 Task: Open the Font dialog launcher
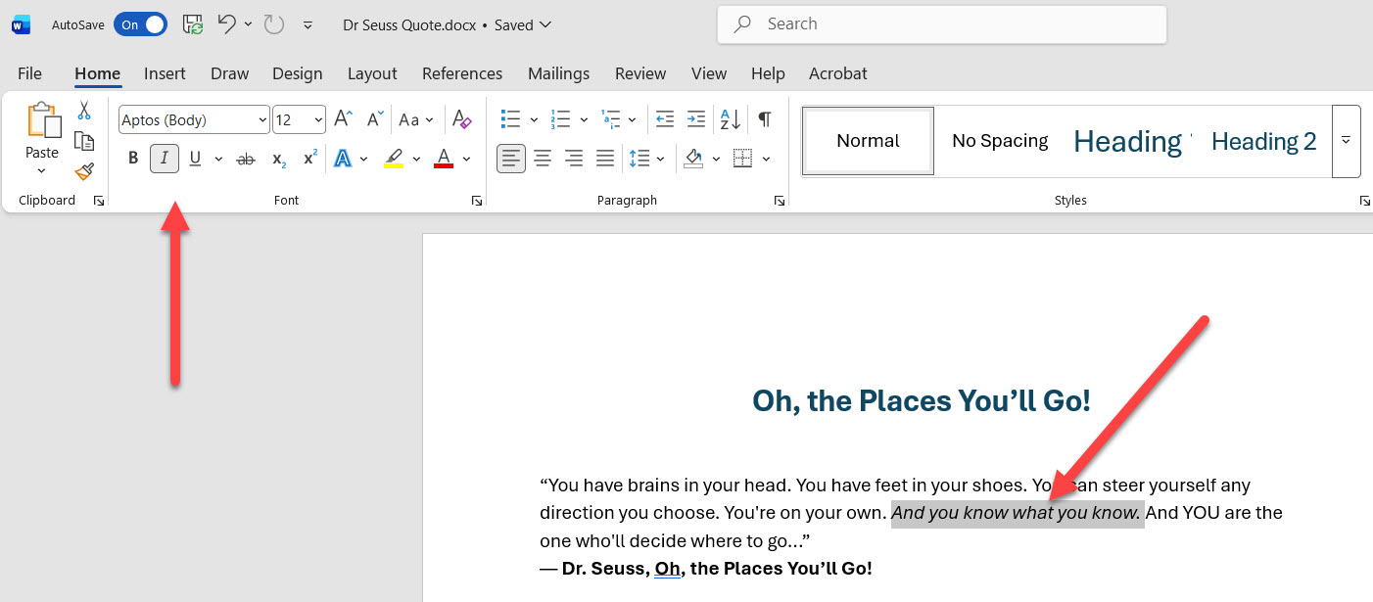coord(477,201)
